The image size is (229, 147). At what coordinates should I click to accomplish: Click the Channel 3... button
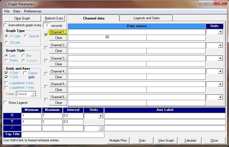pos(58,58)
